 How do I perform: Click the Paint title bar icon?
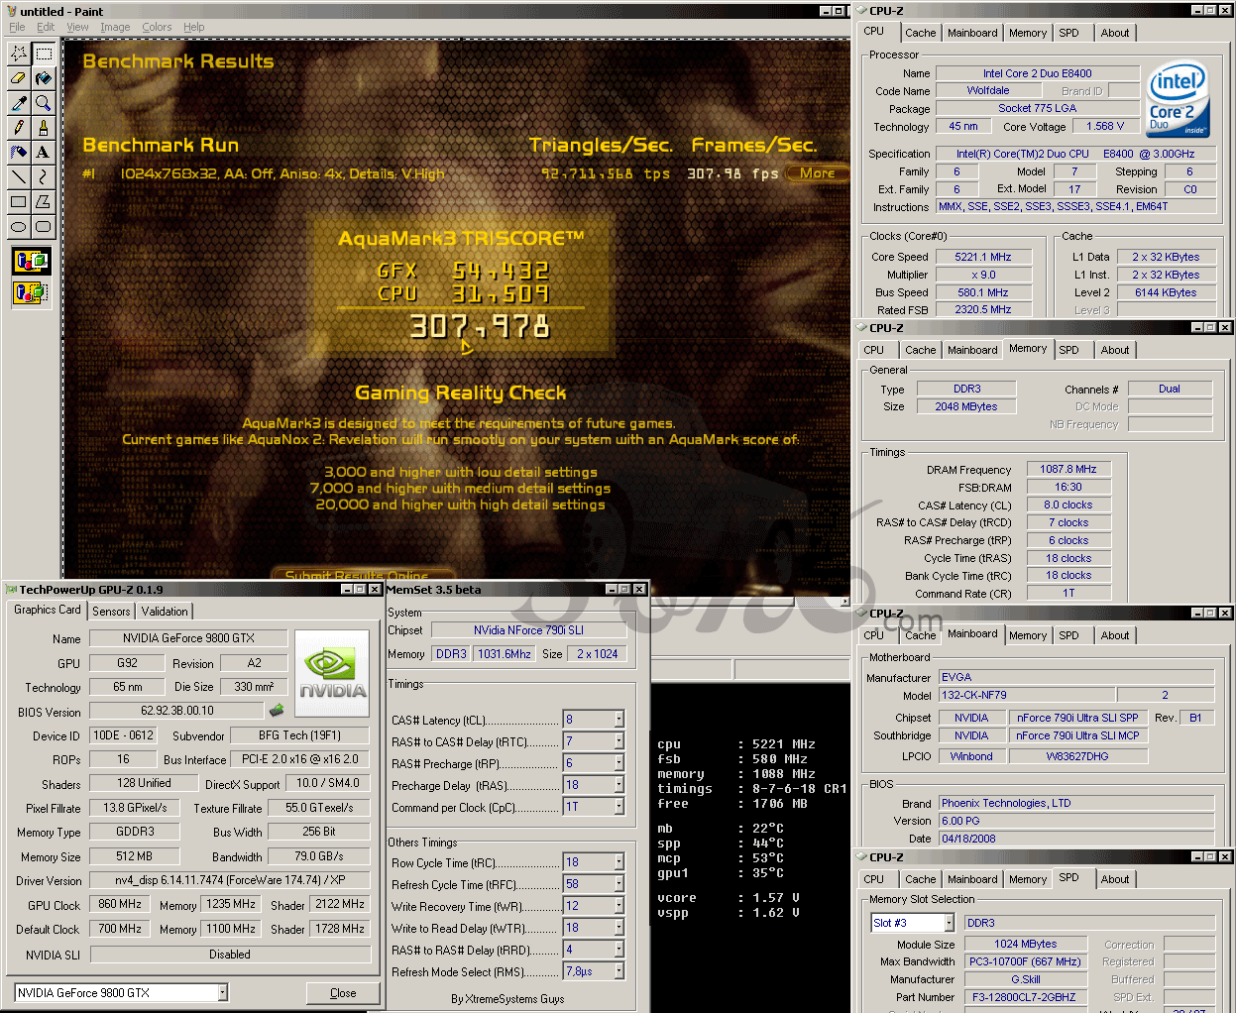(10, 12)
